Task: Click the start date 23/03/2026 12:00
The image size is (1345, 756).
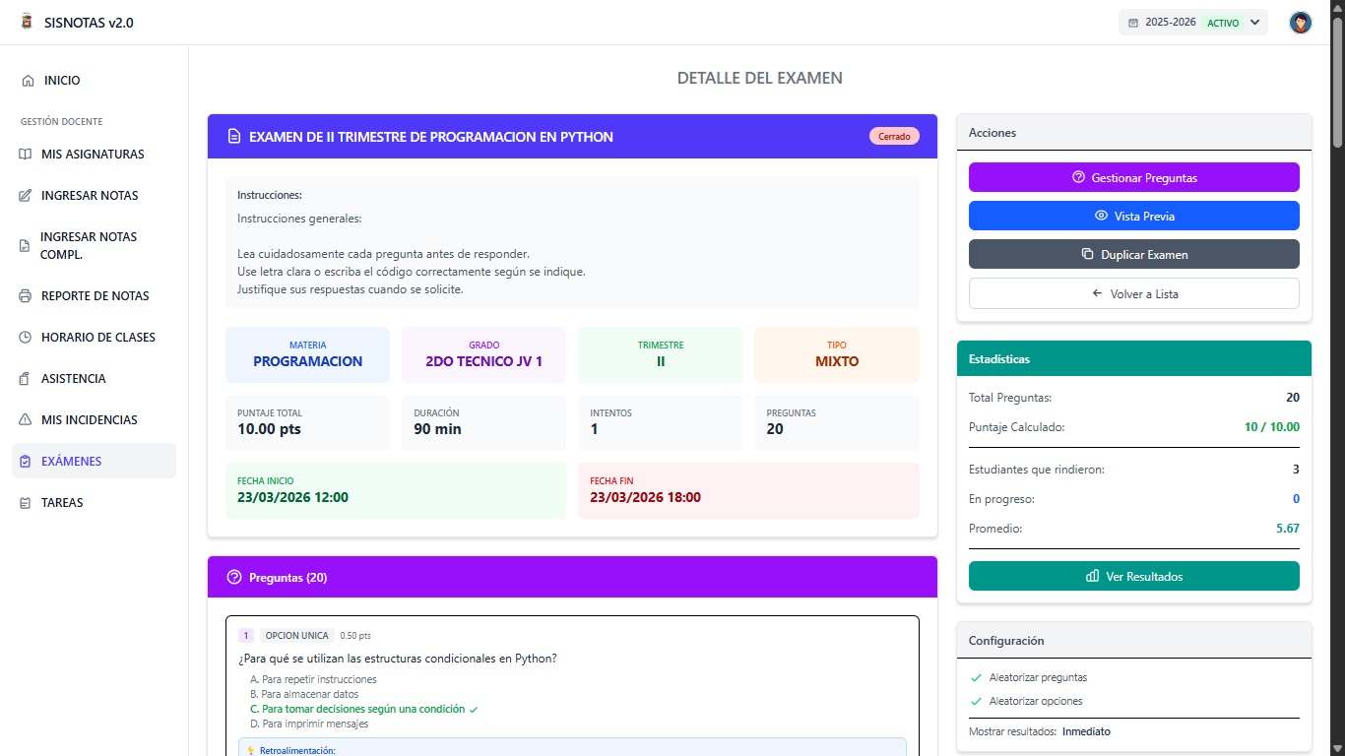Action: (292, 497)
